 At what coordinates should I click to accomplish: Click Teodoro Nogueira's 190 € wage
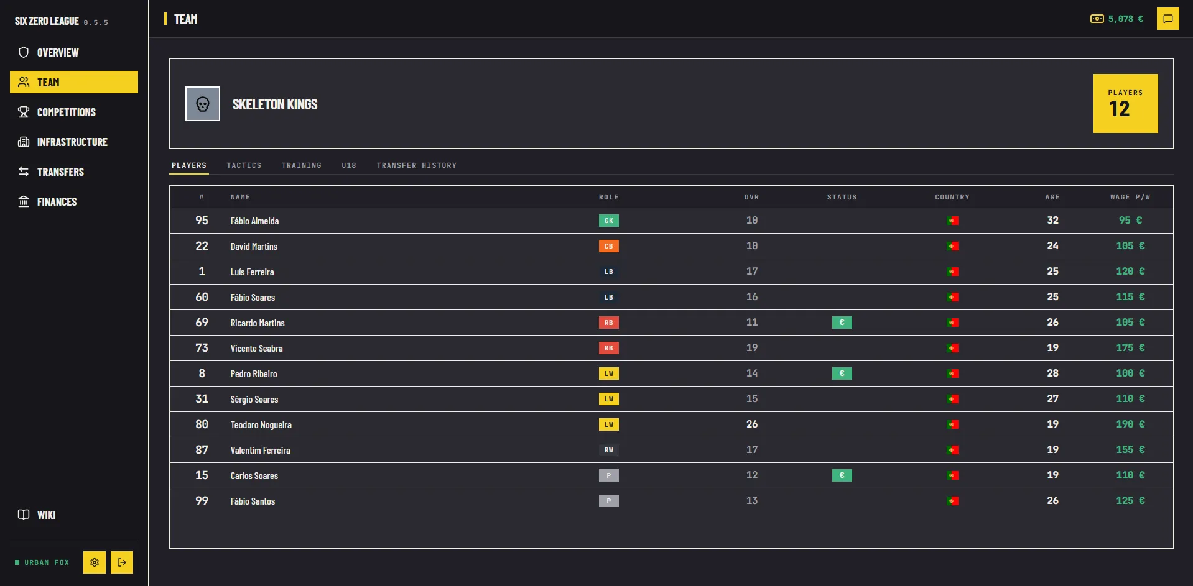[x=1130, y=424]
